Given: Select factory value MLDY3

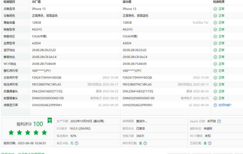Looking at the screenshot, I should pos(37,29).
